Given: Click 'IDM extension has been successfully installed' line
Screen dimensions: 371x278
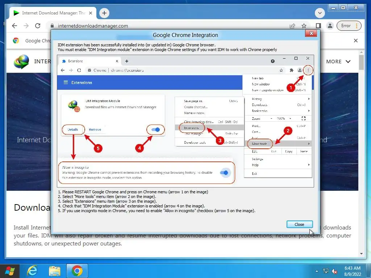Looking at the screenshot, I should coord(137,45).
